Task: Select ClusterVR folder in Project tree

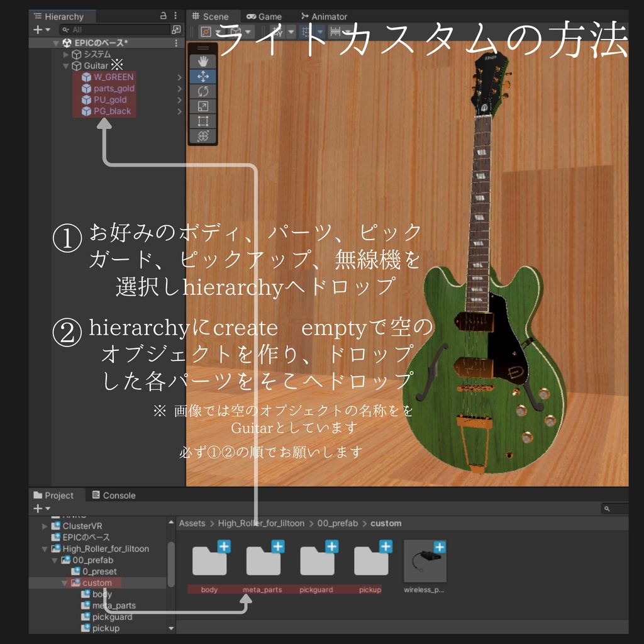Action: [77, 526]
